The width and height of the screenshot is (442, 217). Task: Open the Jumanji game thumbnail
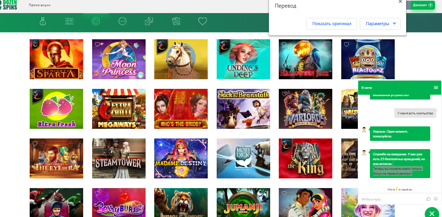(x=243, y=203)
